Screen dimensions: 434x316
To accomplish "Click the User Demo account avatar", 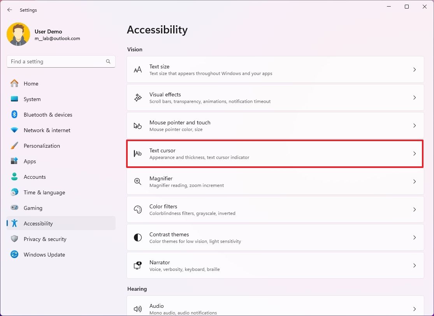I will [18, 34].
